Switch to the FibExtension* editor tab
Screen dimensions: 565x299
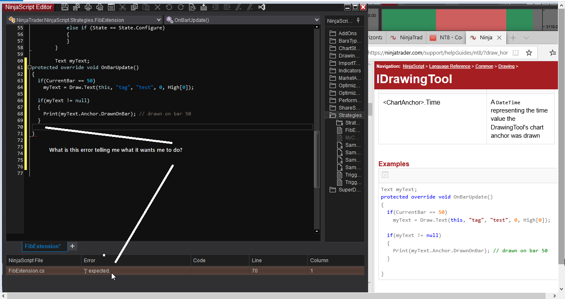tap(42, 246)
